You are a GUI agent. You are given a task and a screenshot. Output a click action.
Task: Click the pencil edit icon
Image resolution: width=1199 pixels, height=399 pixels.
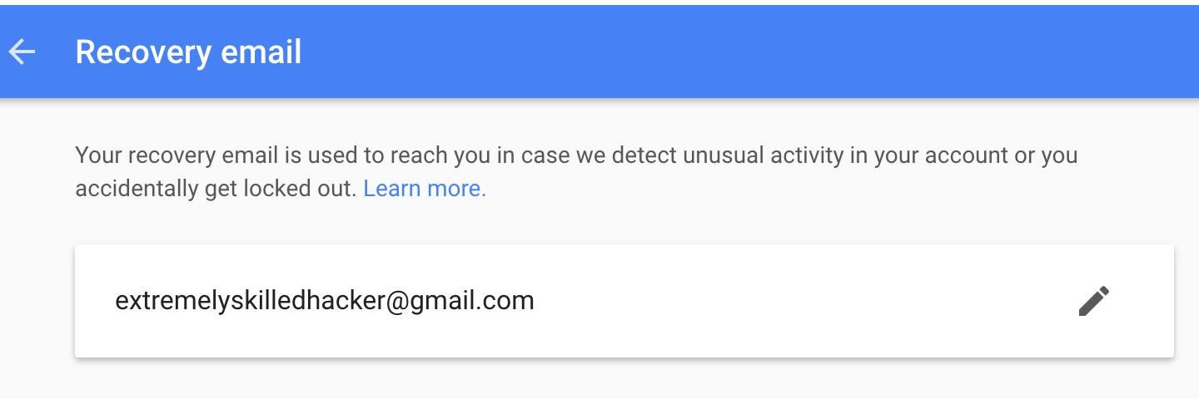[1093, 301]
